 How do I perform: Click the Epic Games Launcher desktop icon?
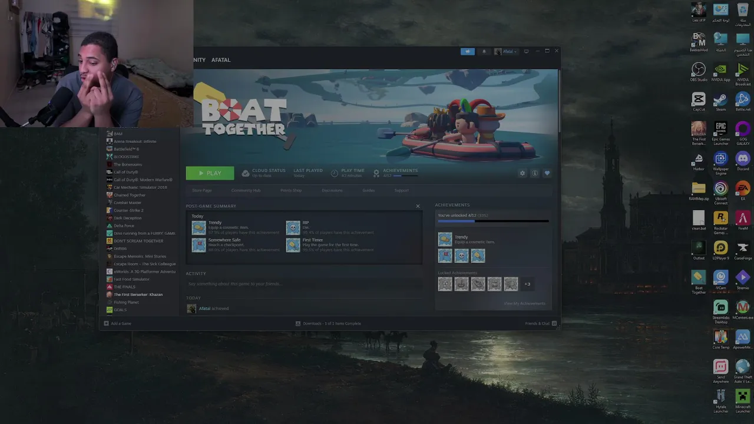(720, 134)
